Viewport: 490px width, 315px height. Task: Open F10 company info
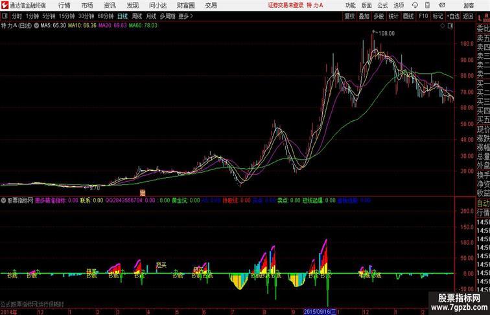tap(423, 16)
